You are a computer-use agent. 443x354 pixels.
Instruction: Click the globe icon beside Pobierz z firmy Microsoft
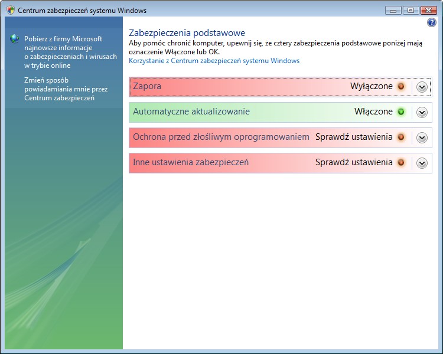[x=14, y=39]
